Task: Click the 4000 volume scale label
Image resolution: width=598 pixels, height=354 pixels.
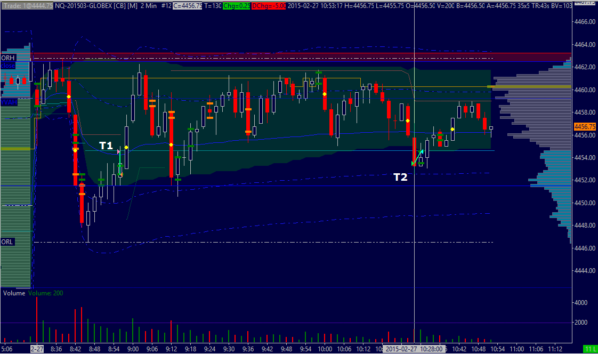Action: (581, 303)
